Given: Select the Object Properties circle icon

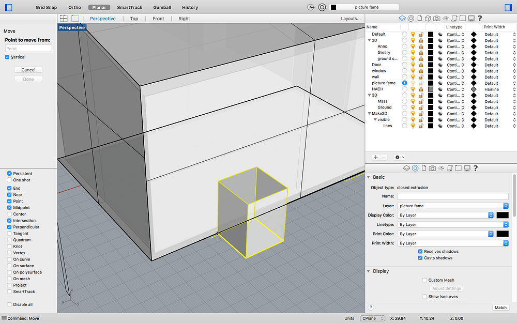Looking at the screenshot, I should 415,168.
